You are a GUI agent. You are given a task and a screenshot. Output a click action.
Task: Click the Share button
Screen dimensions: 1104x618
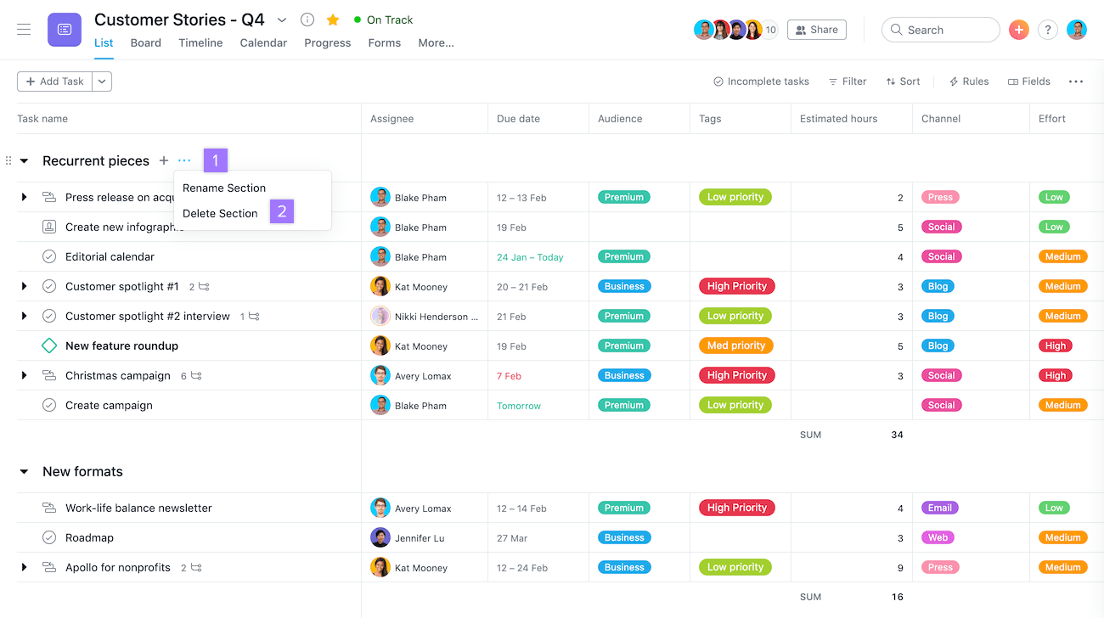tap(816, 30)
